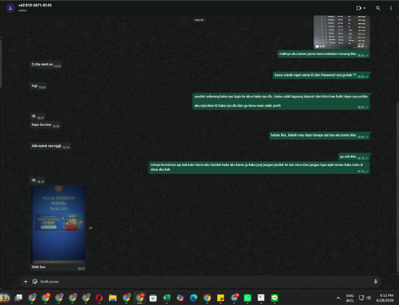Select the 'Sdah bos' caption message
399x305 pixels.
coord(38,267)
